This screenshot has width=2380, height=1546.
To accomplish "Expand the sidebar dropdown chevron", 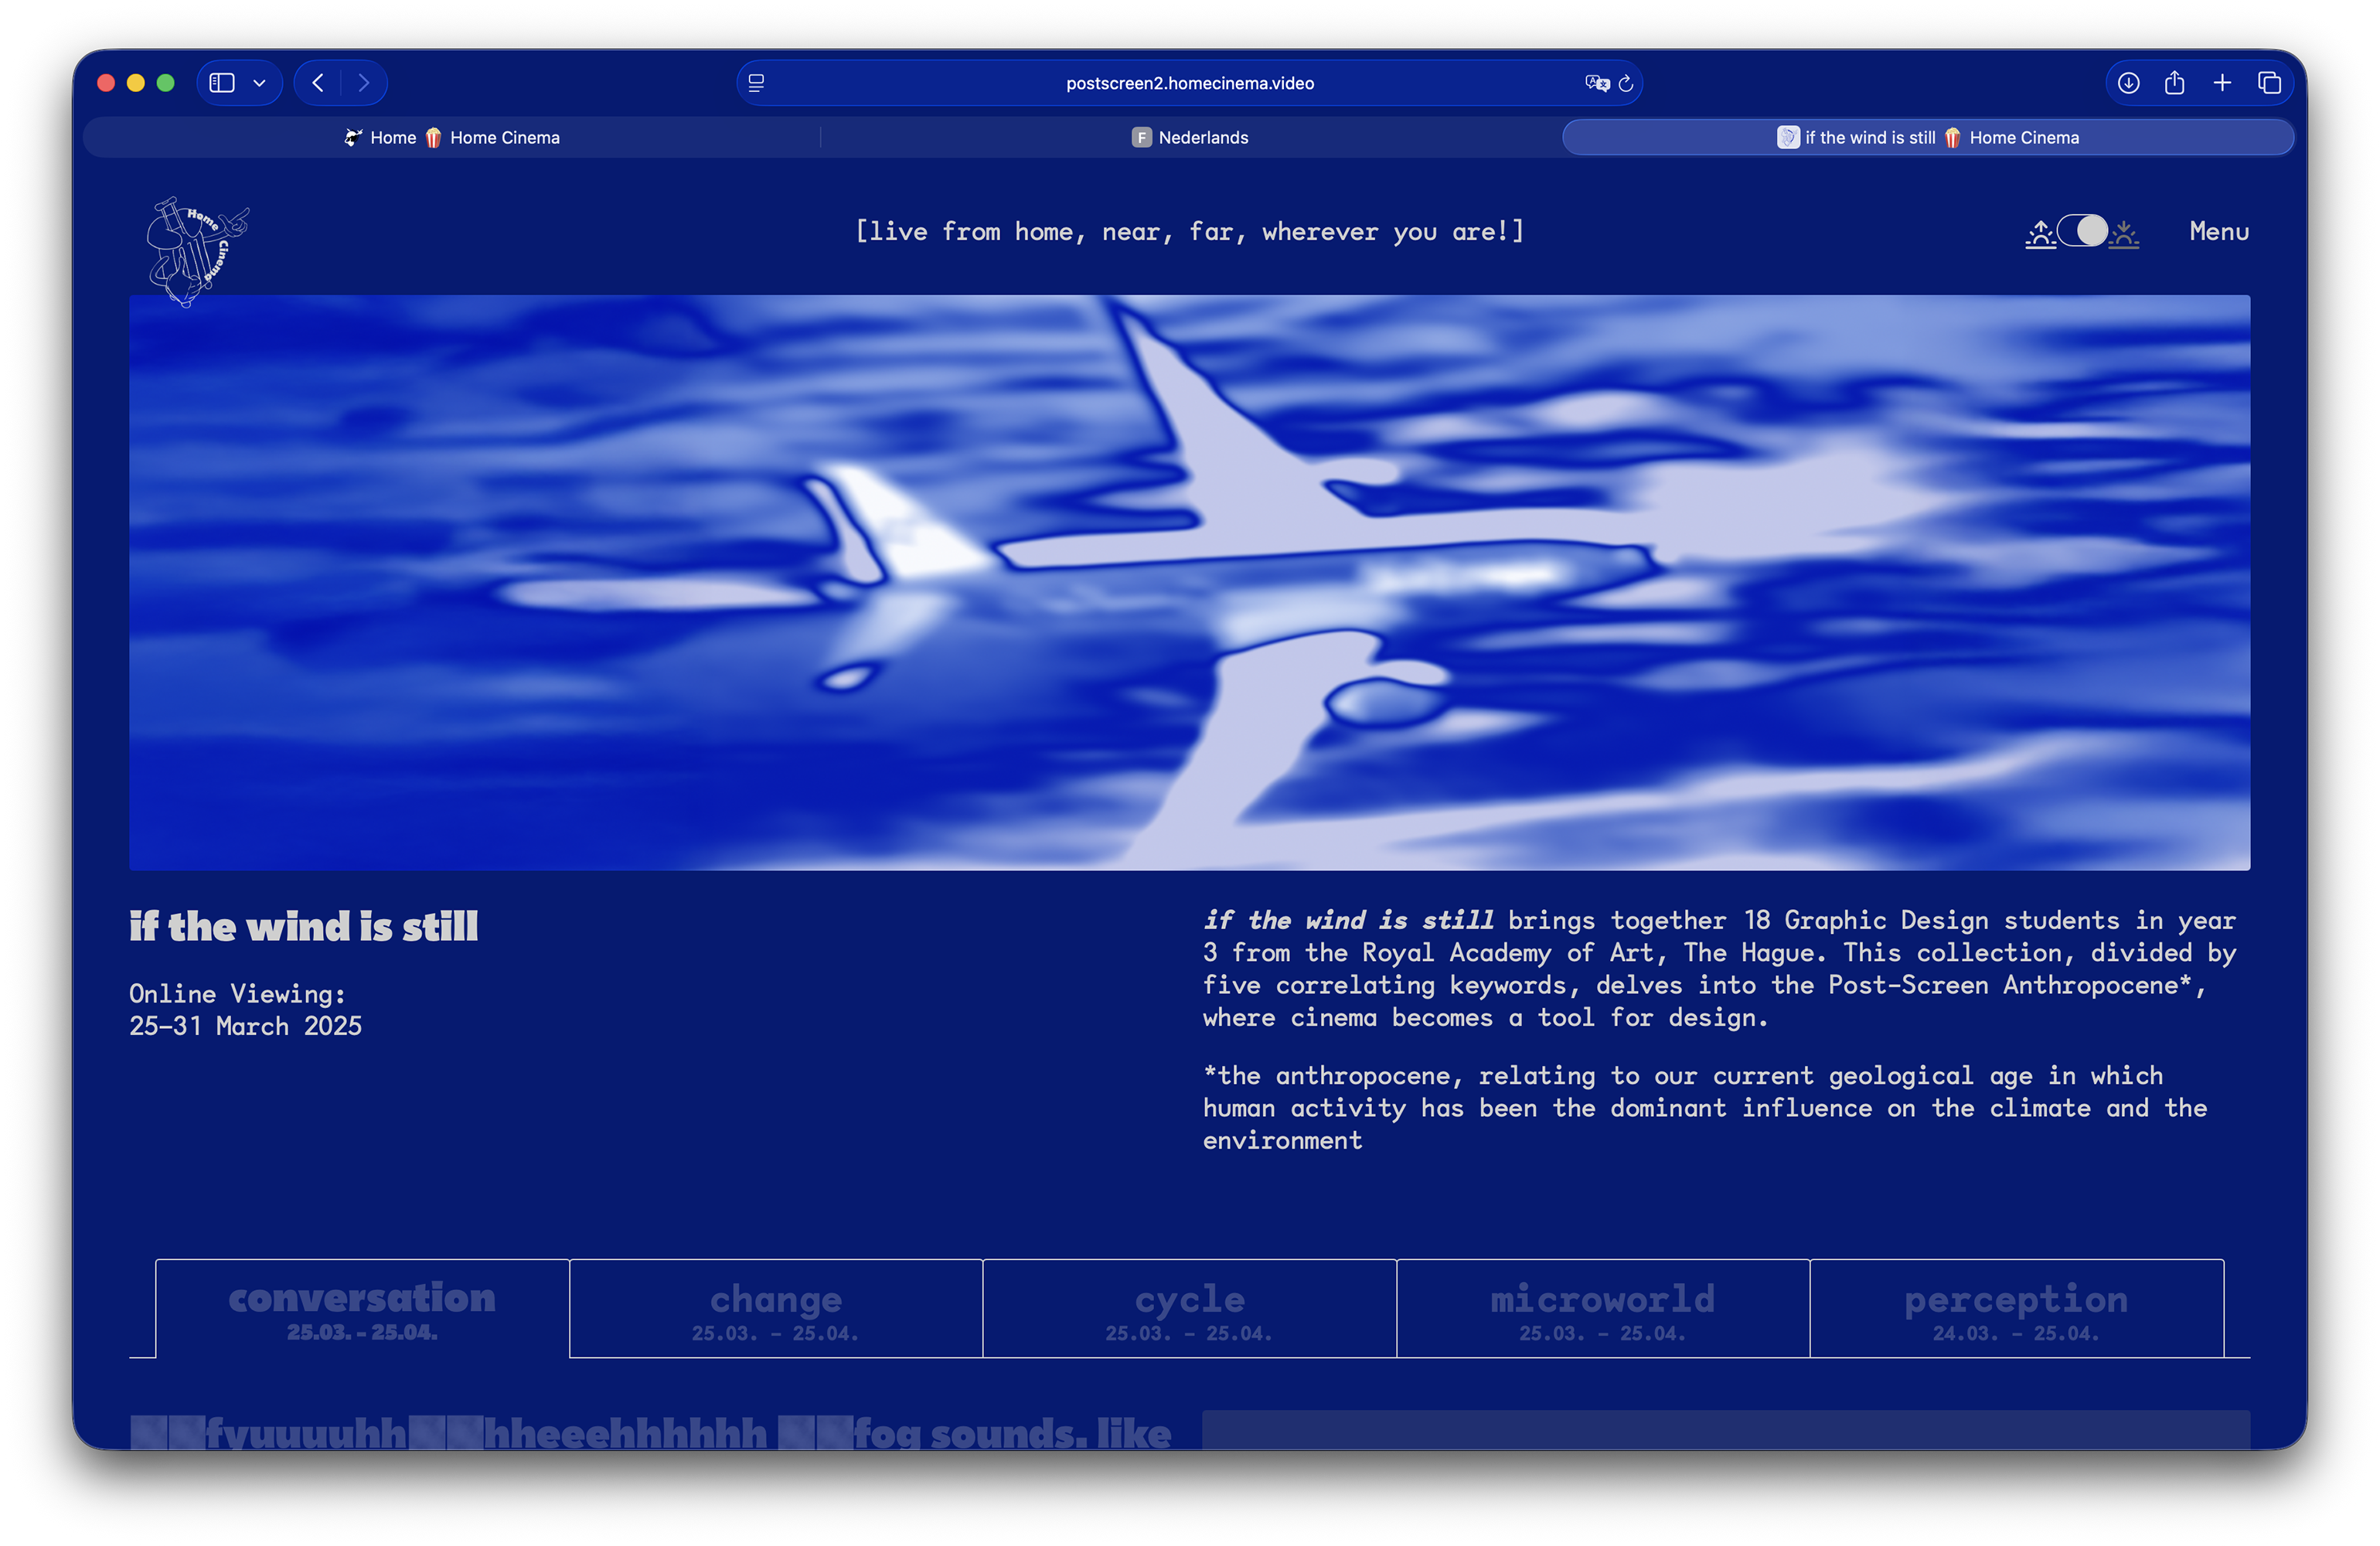I will 260,83.
